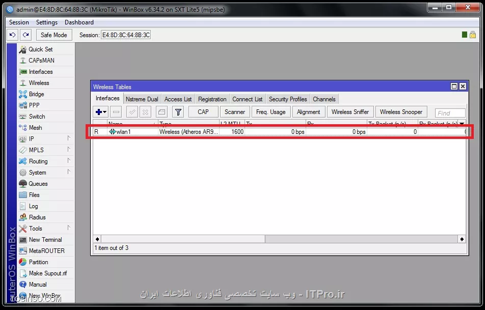Open New Terminal from sidebar
485x310 pixels.
46,240
